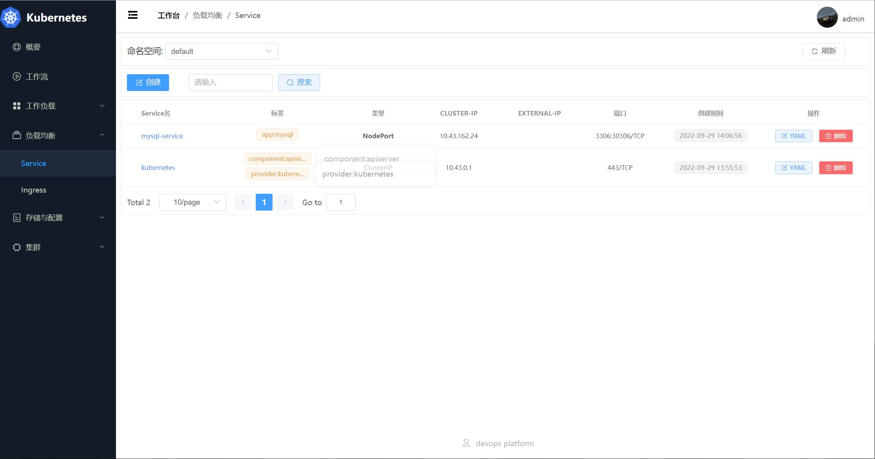Open 概要 overview from the sidebar
875x459 pixels.
point(33,47)
